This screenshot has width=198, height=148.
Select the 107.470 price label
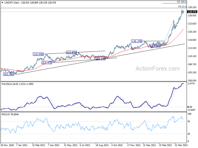click(x=47, y=62)
